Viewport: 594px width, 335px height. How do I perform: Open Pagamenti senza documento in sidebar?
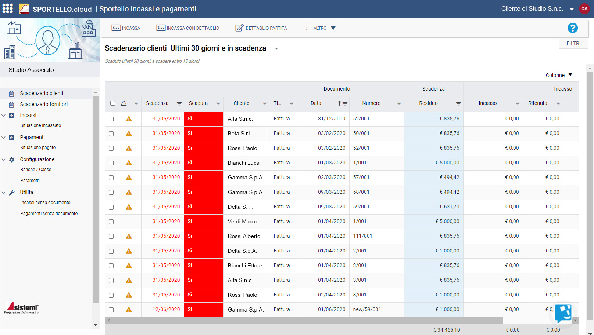pos(49,214)
